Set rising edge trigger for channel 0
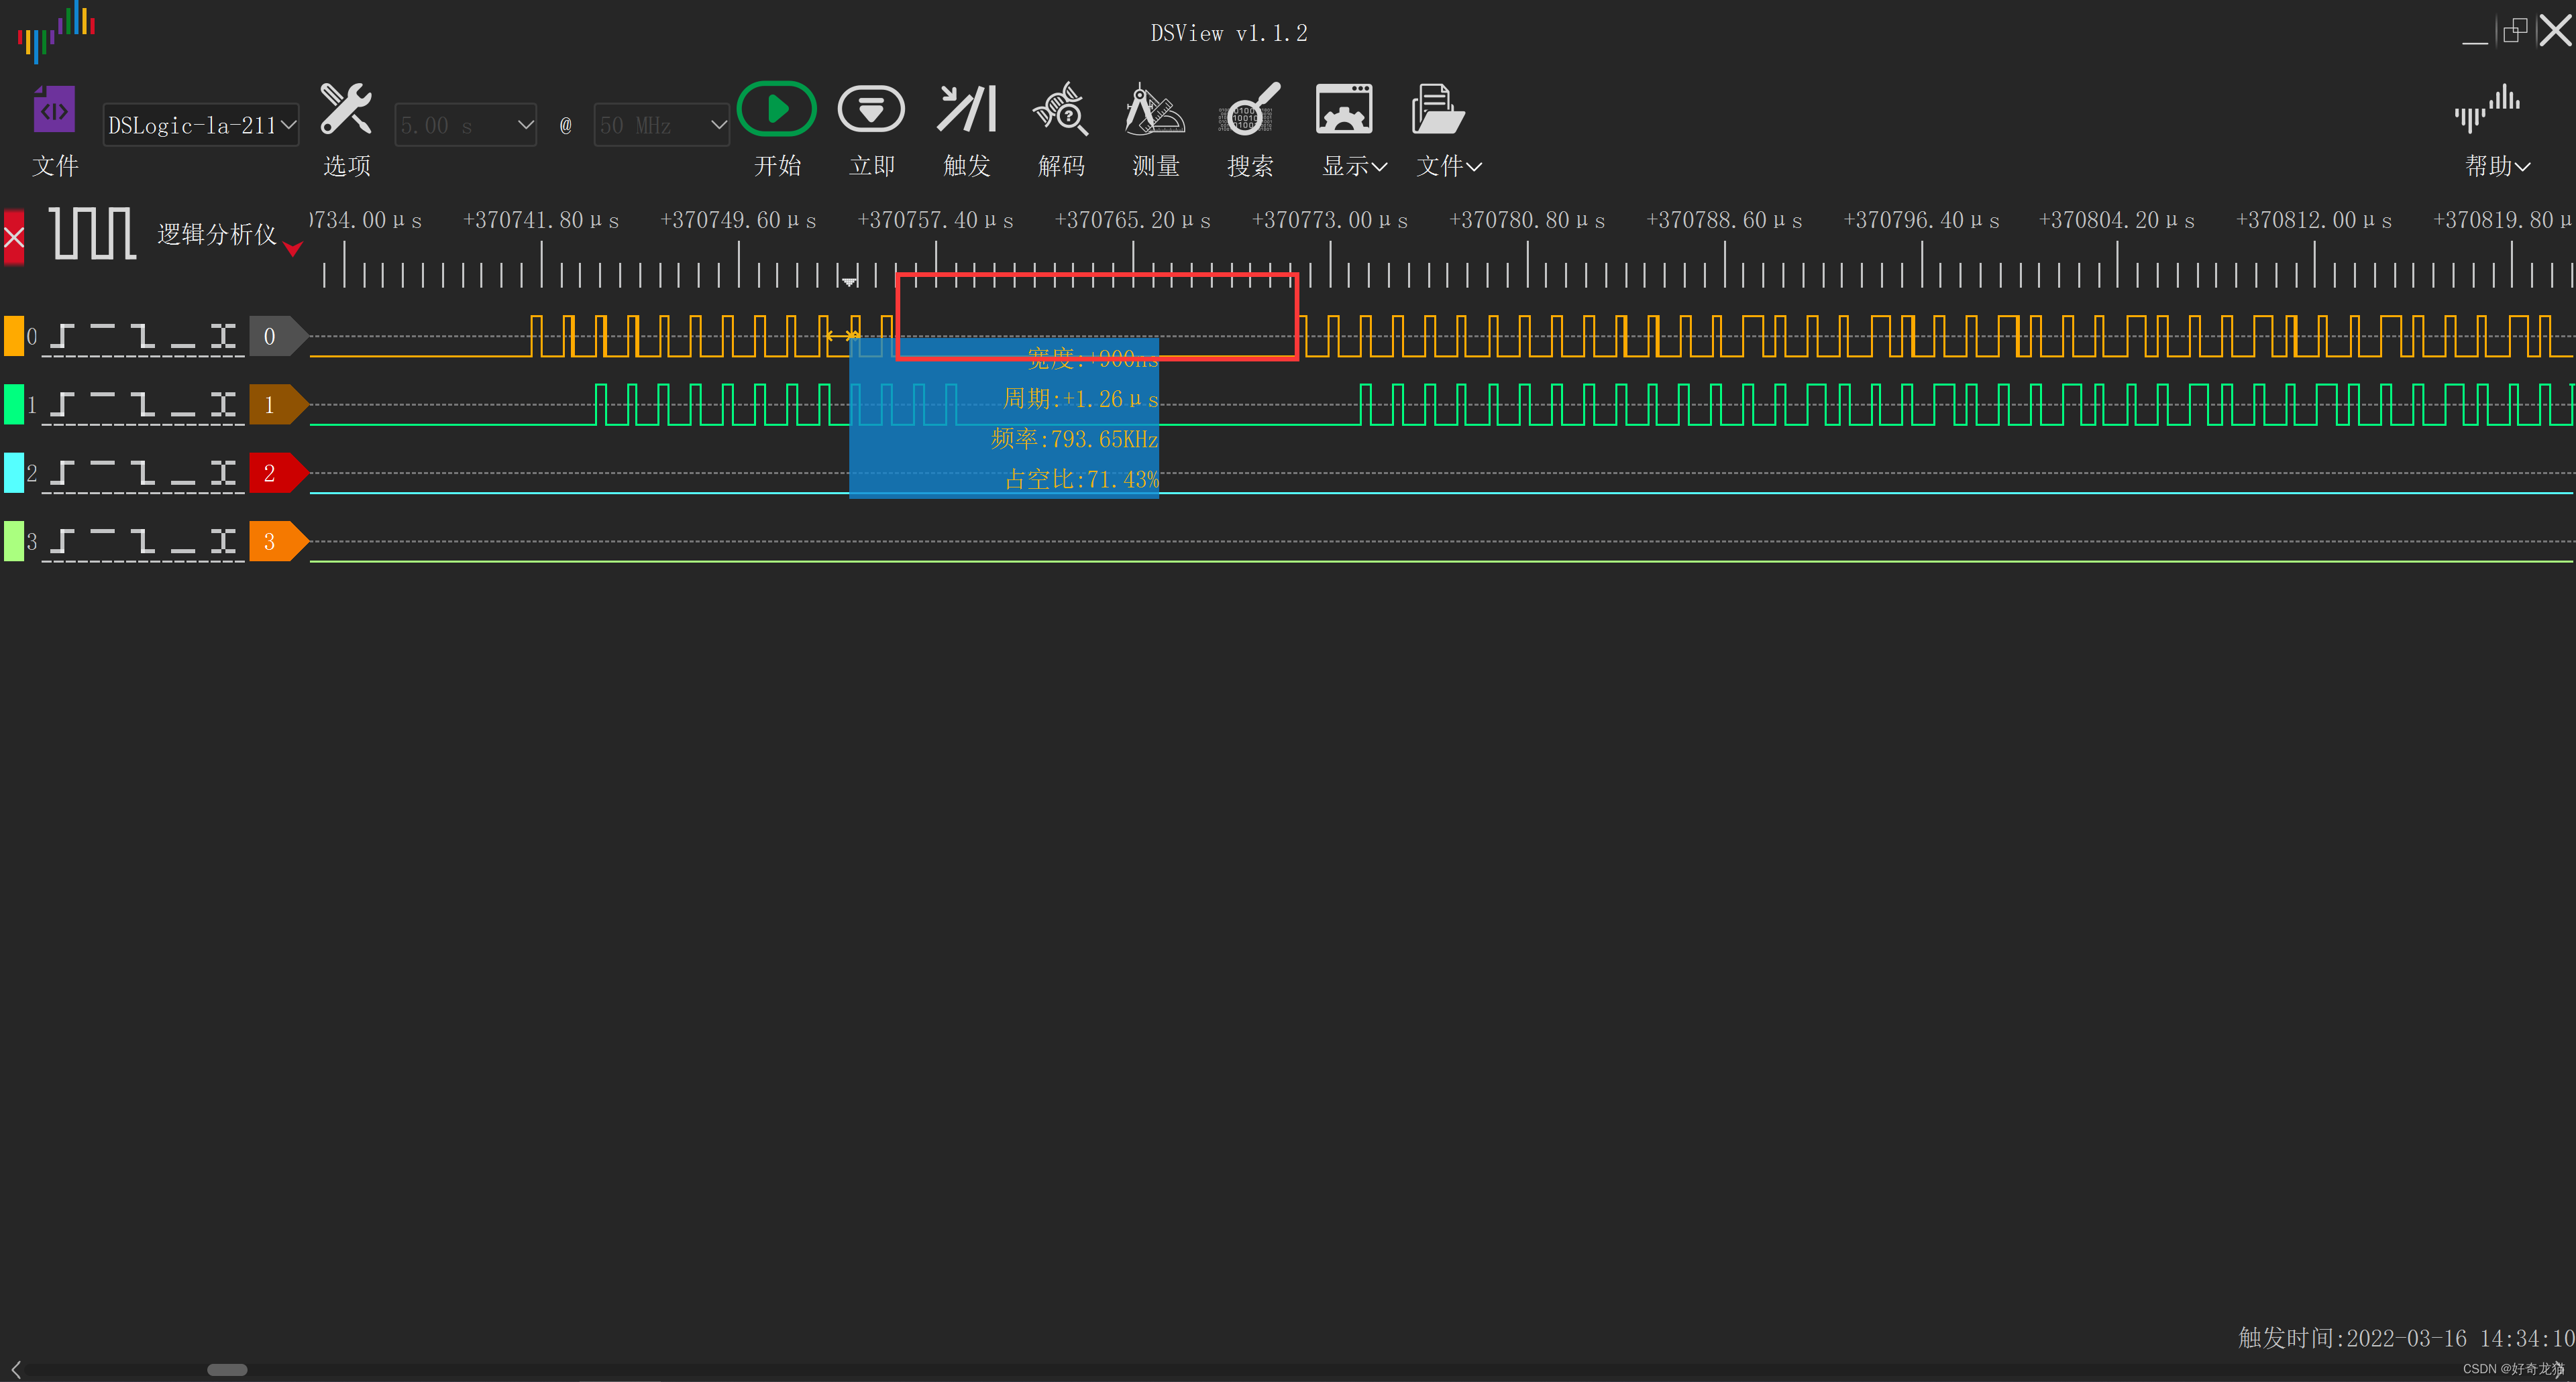Viewport: 2576px width, 1382px height. point(62,337)
